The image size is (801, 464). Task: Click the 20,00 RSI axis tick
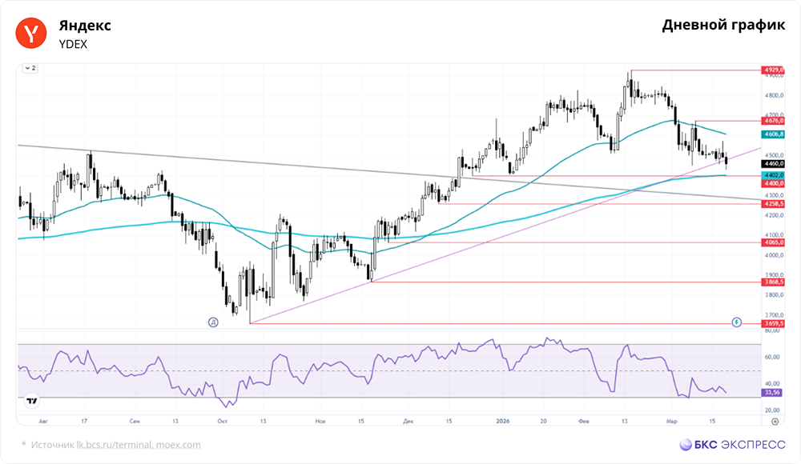tap(772, 410)
